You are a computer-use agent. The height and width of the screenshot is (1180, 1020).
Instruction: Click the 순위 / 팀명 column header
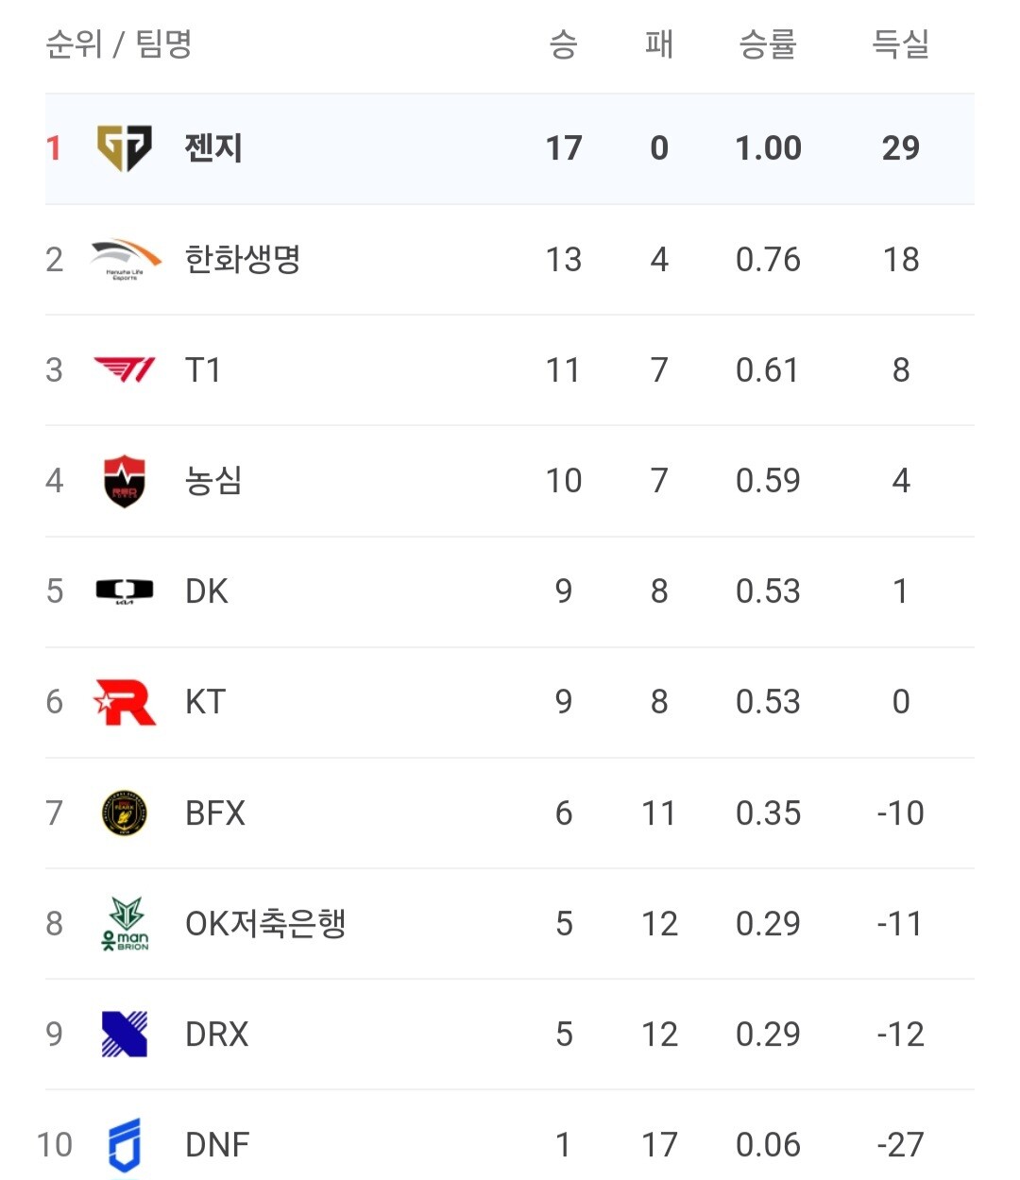pos(119,43)
